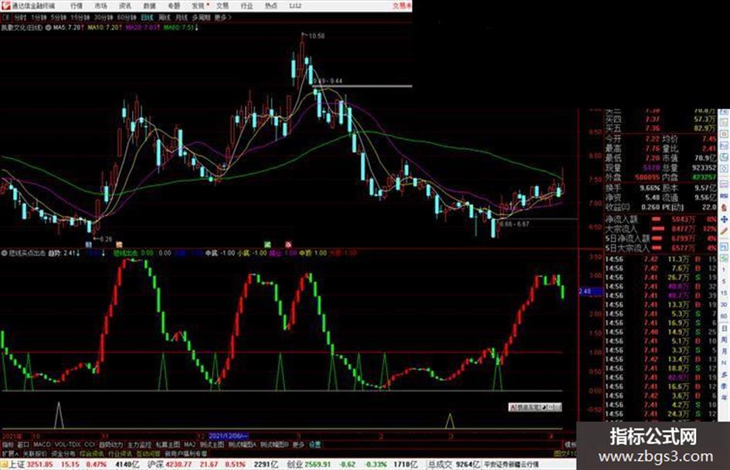Select the pencil drawing tool icon
This screenshot has height=470, width=730.
coord(724,232)
